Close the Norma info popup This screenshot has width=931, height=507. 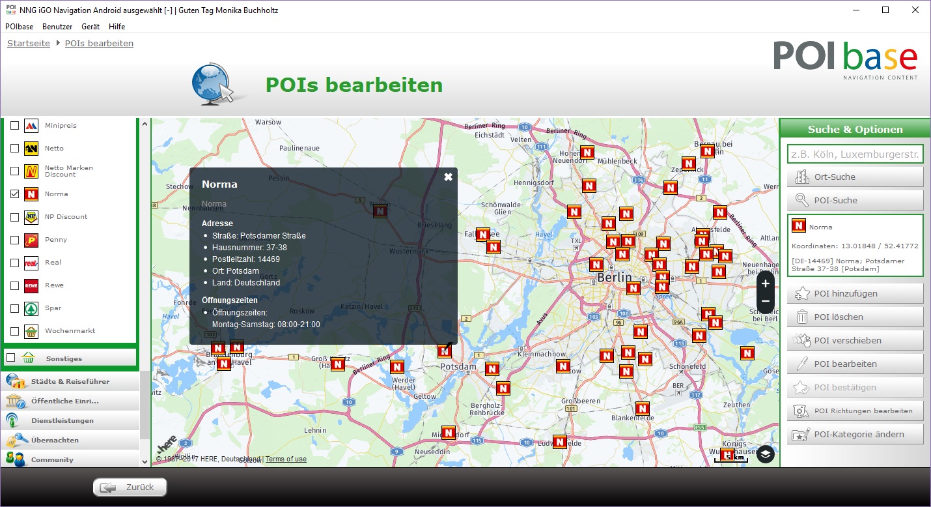click(x=448, y=177)
